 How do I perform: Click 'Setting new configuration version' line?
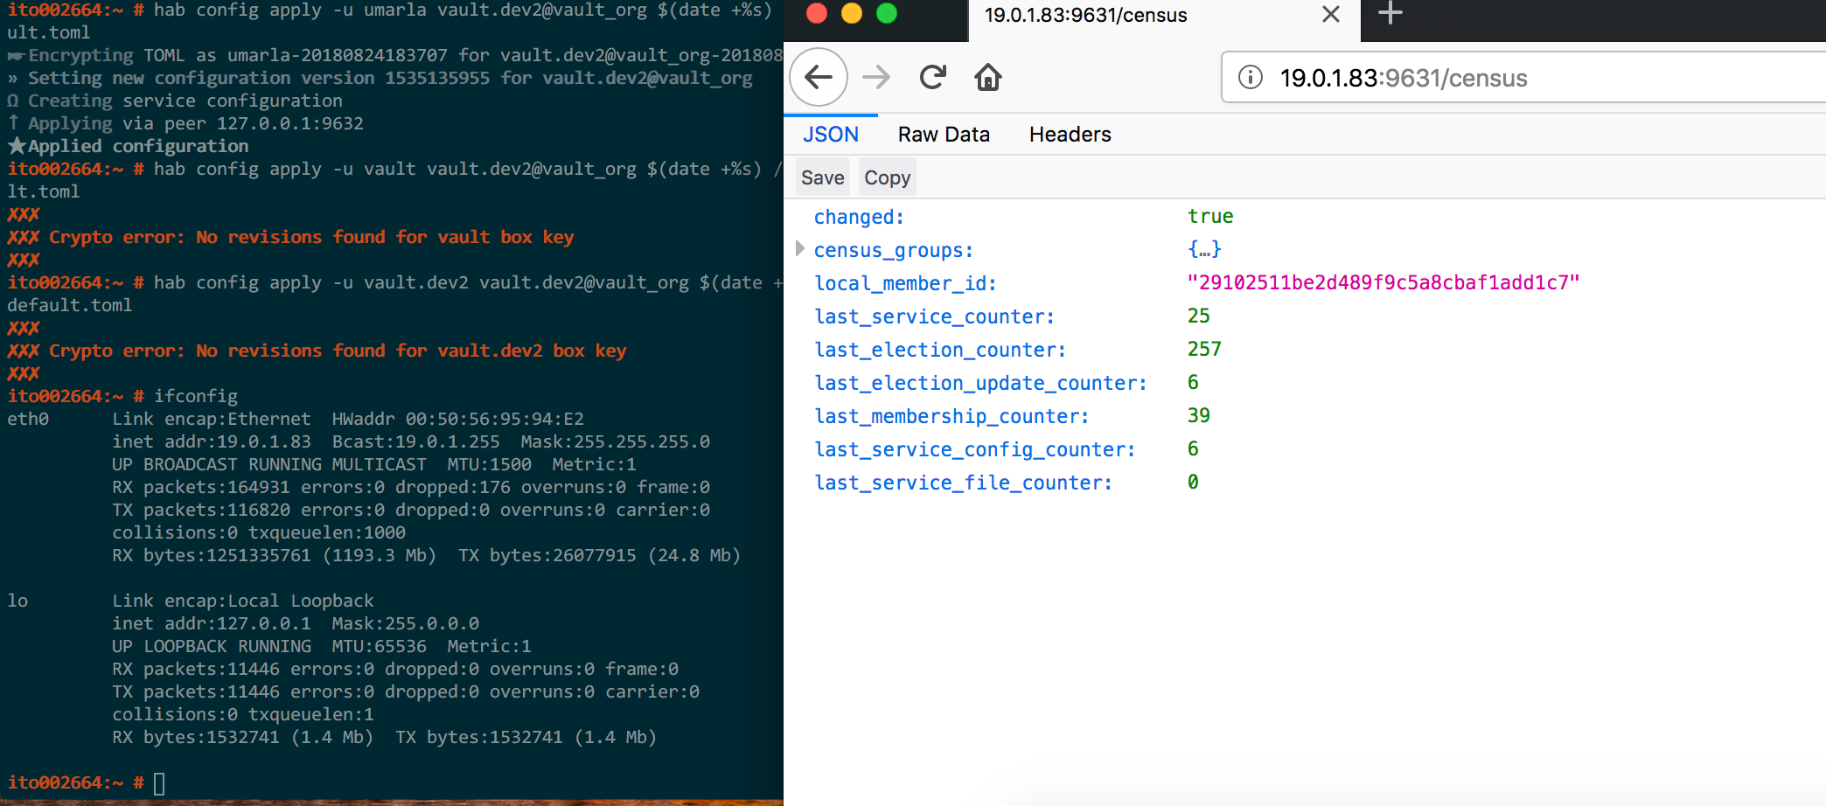(x=380, y=78)
